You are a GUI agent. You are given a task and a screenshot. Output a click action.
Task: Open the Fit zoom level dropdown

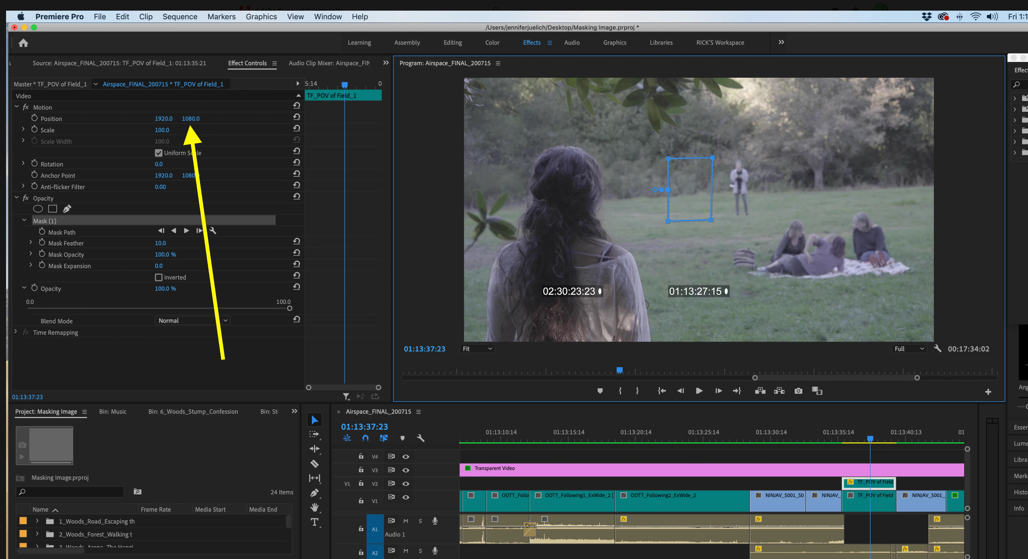click(x=477, y=349)
